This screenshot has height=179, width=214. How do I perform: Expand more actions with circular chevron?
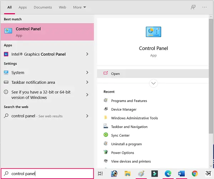(x=153, y=83)
